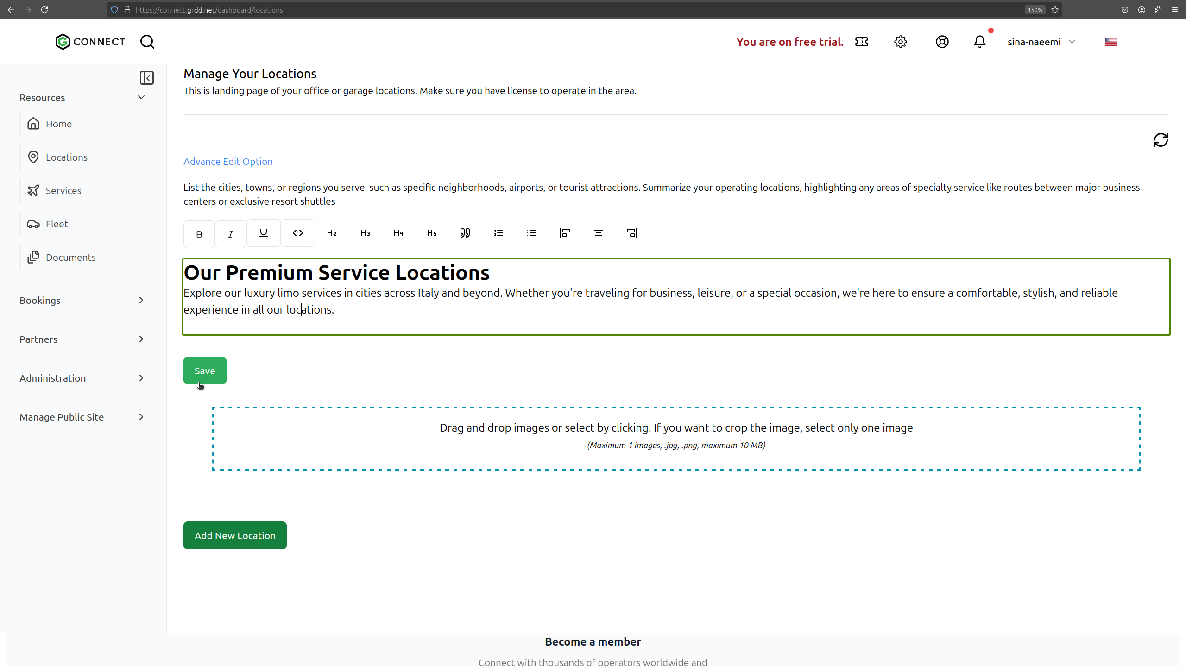Center-align the text
This screenshot has width=1186, height=666.
click(x=599, y=233)
